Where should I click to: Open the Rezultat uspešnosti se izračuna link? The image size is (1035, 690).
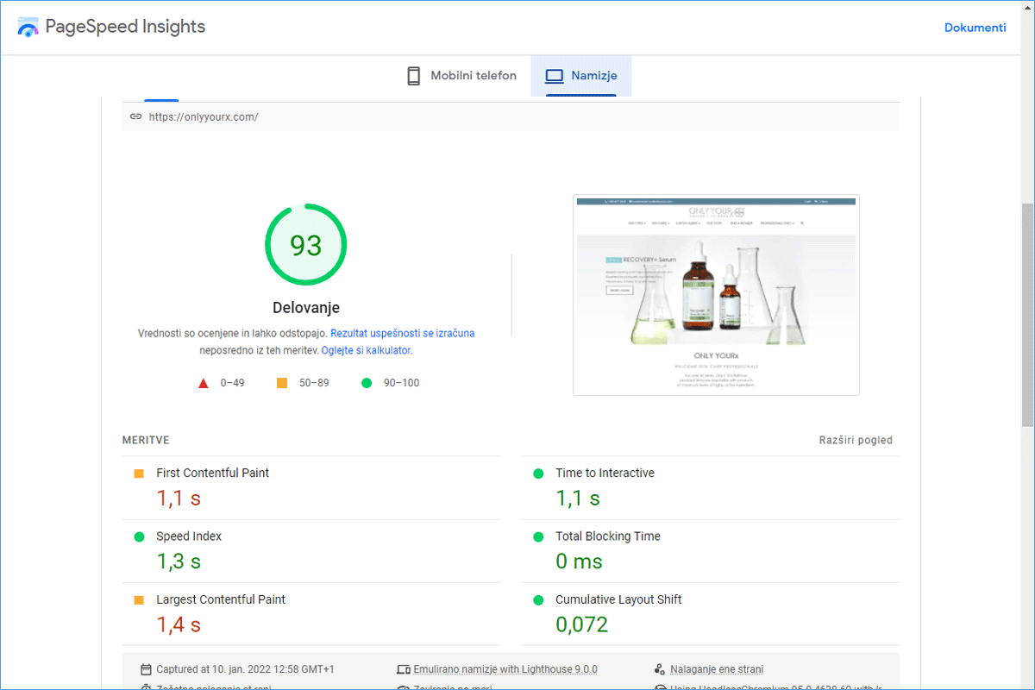point(402,333)
